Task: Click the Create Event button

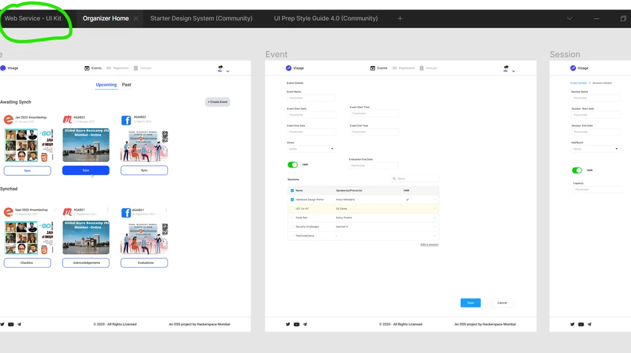Action: tap(218, 102)
